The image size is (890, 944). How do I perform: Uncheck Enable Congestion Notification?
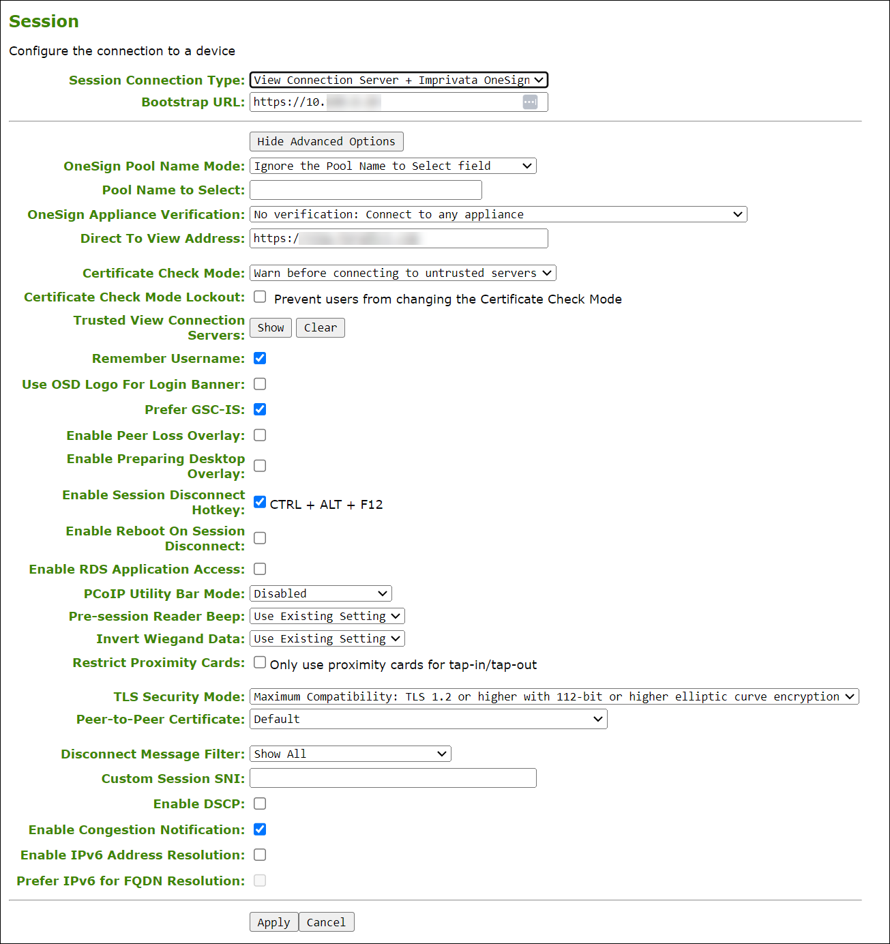pyautogui.click(x=260, y=829)
